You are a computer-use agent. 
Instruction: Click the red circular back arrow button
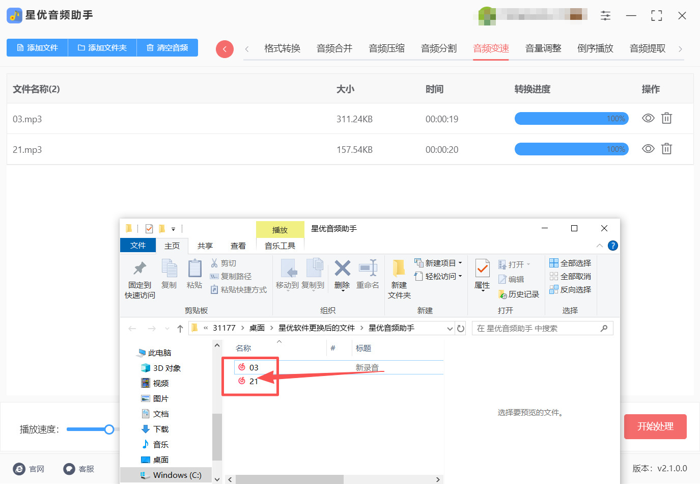225,49
